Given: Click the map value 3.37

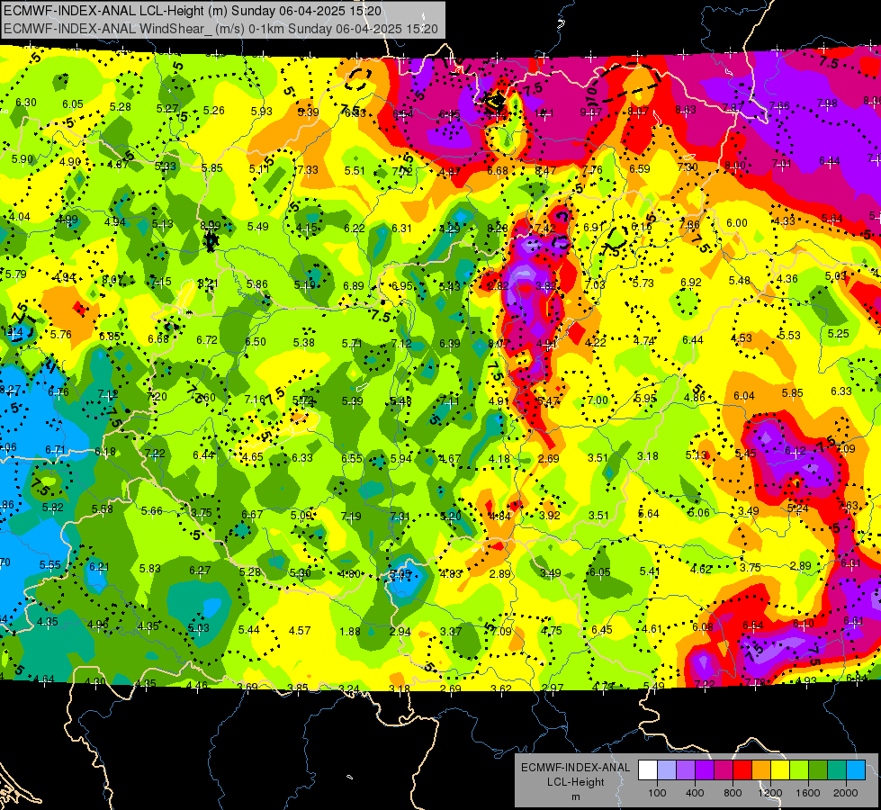Looking at the screenshot, I should click(x=451, y=632).
